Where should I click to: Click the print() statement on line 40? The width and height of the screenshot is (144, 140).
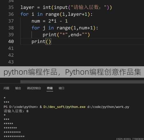point(41,41)
